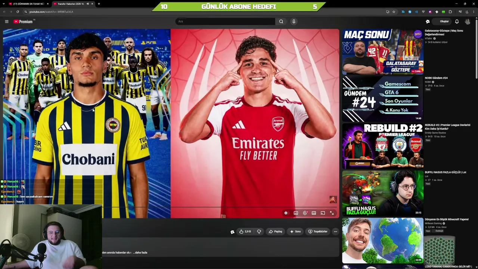The width and height of the screenshot is (478, 269).
Task: Click the blue circular extension icon
Action: (410, 12)
